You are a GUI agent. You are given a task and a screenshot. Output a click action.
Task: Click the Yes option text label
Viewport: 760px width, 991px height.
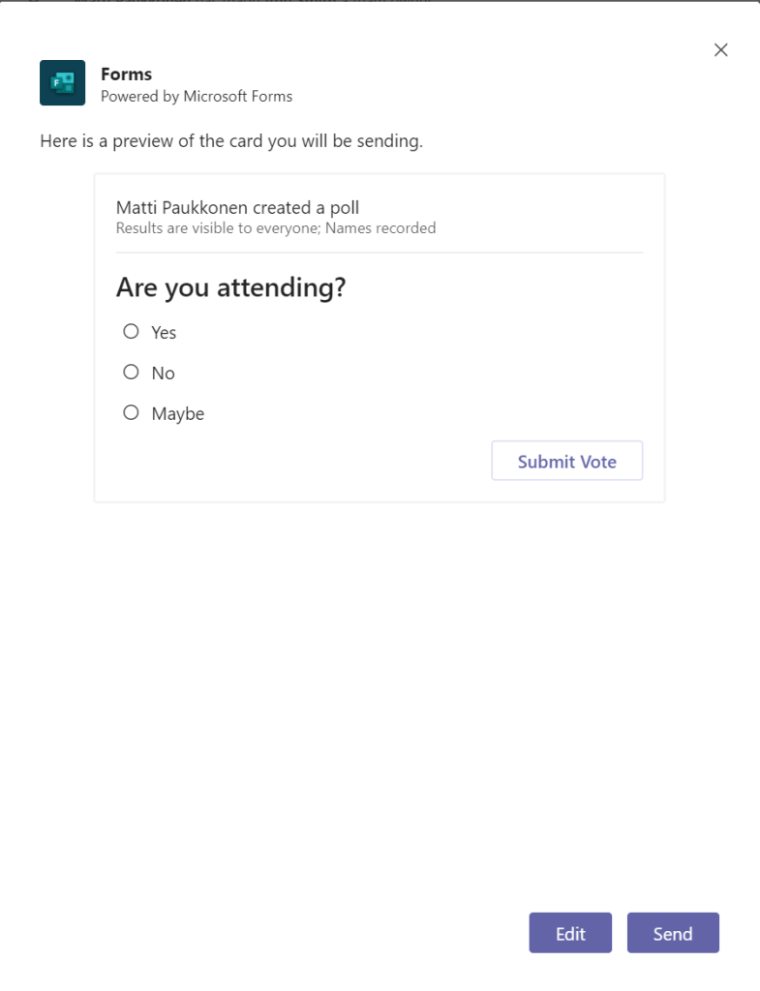164,332
